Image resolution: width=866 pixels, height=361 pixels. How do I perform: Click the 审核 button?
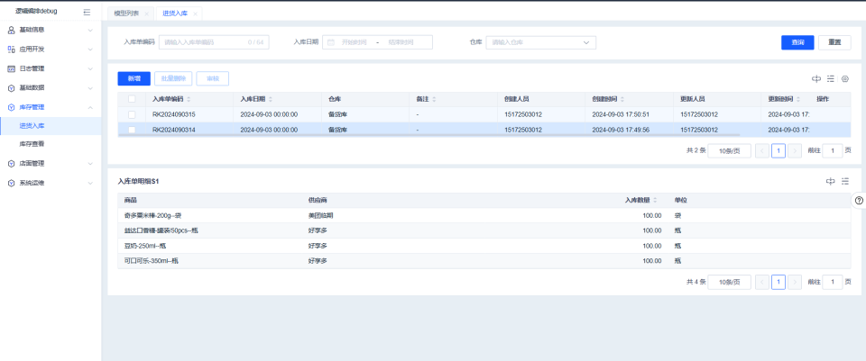click(213, 79)
